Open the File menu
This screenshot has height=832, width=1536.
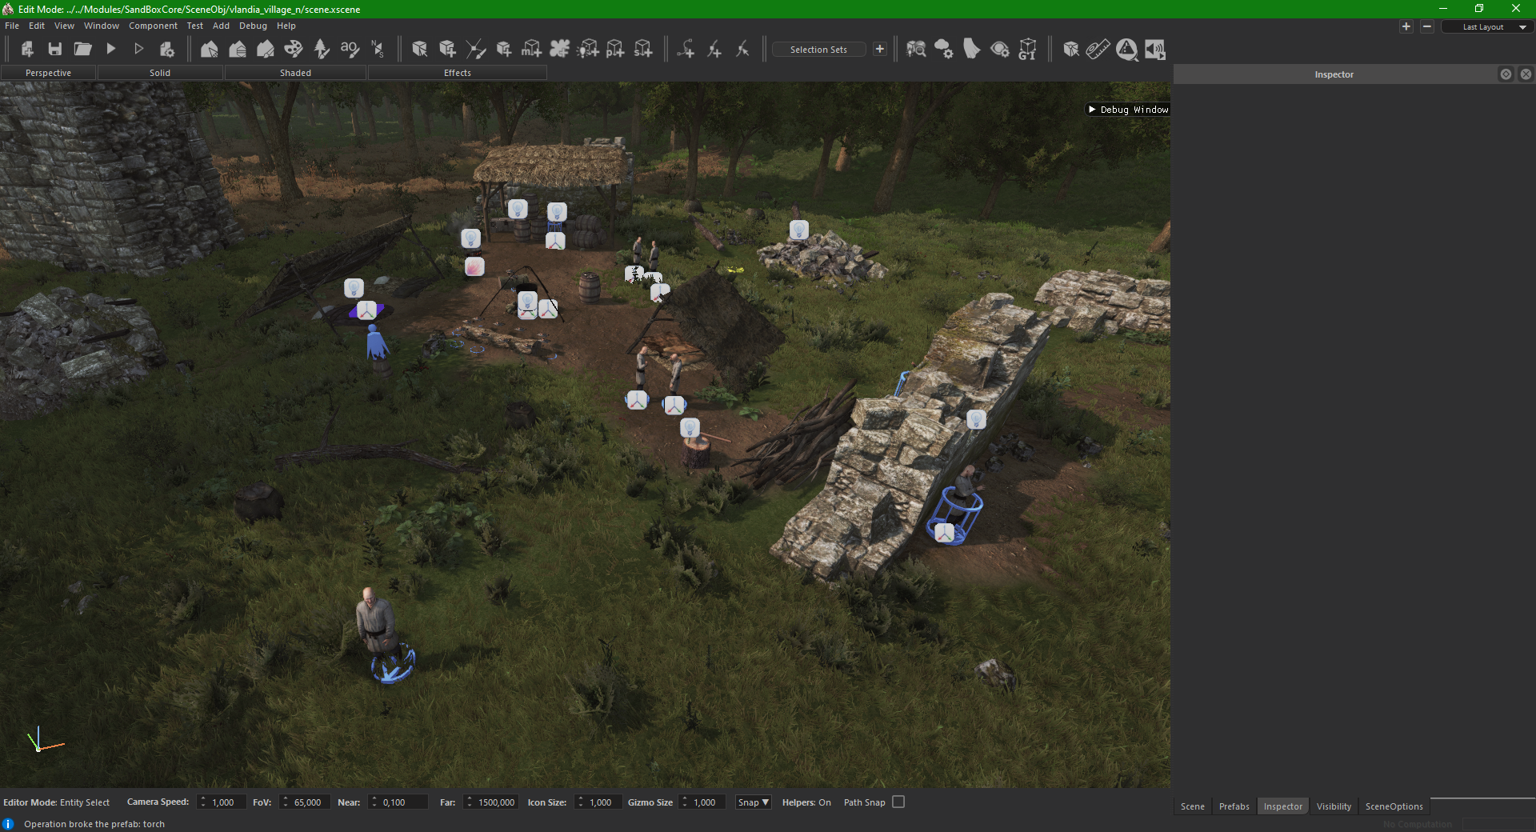pos(12,26)
